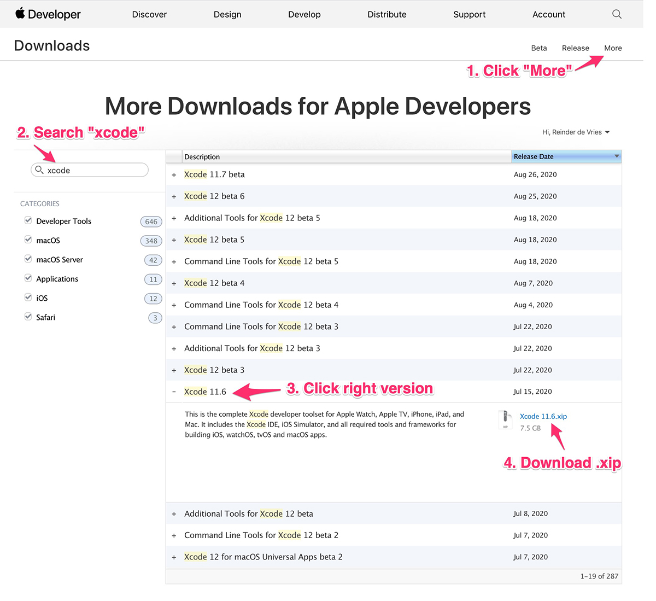Viewport: 656px width, 601px height.
Task: Click the 1–19 of 287 results counter
Action: pos(599,576)
